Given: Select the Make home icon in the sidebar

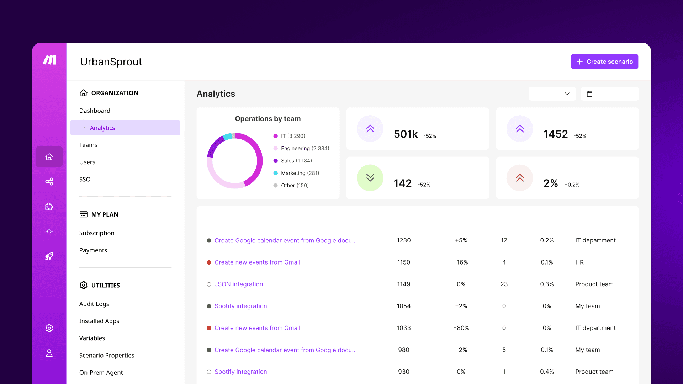Looking at the screenshot, I should pos(49,156).
